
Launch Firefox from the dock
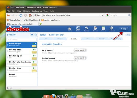(x=53, y=96)
